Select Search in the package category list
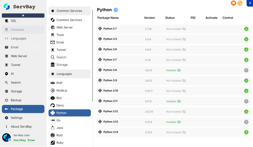This screenshot has width=253, height=147. click(70, 57)
